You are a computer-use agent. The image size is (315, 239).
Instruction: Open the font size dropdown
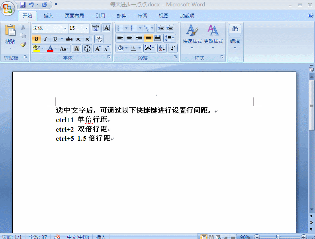pyautogui.click(x=86, y=28)
